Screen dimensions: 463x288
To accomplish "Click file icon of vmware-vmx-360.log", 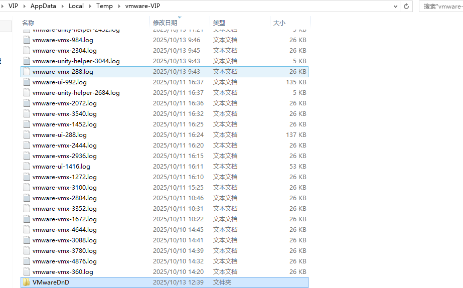I will pos(27,272).
